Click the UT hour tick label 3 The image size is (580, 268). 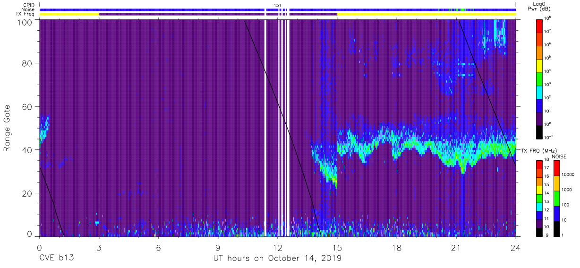[99, 247]
